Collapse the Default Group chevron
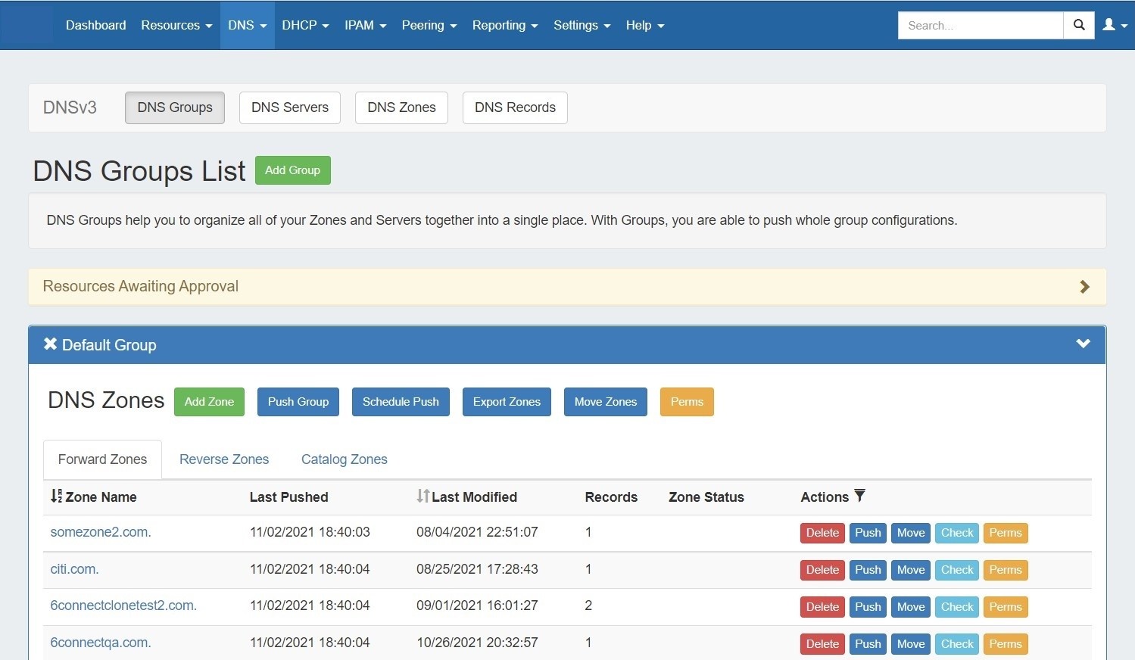 [1083, 344]
